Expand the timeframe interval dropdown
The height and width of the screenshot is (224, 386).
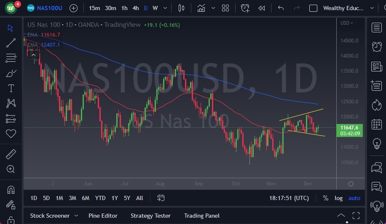(x=165, y=8)
